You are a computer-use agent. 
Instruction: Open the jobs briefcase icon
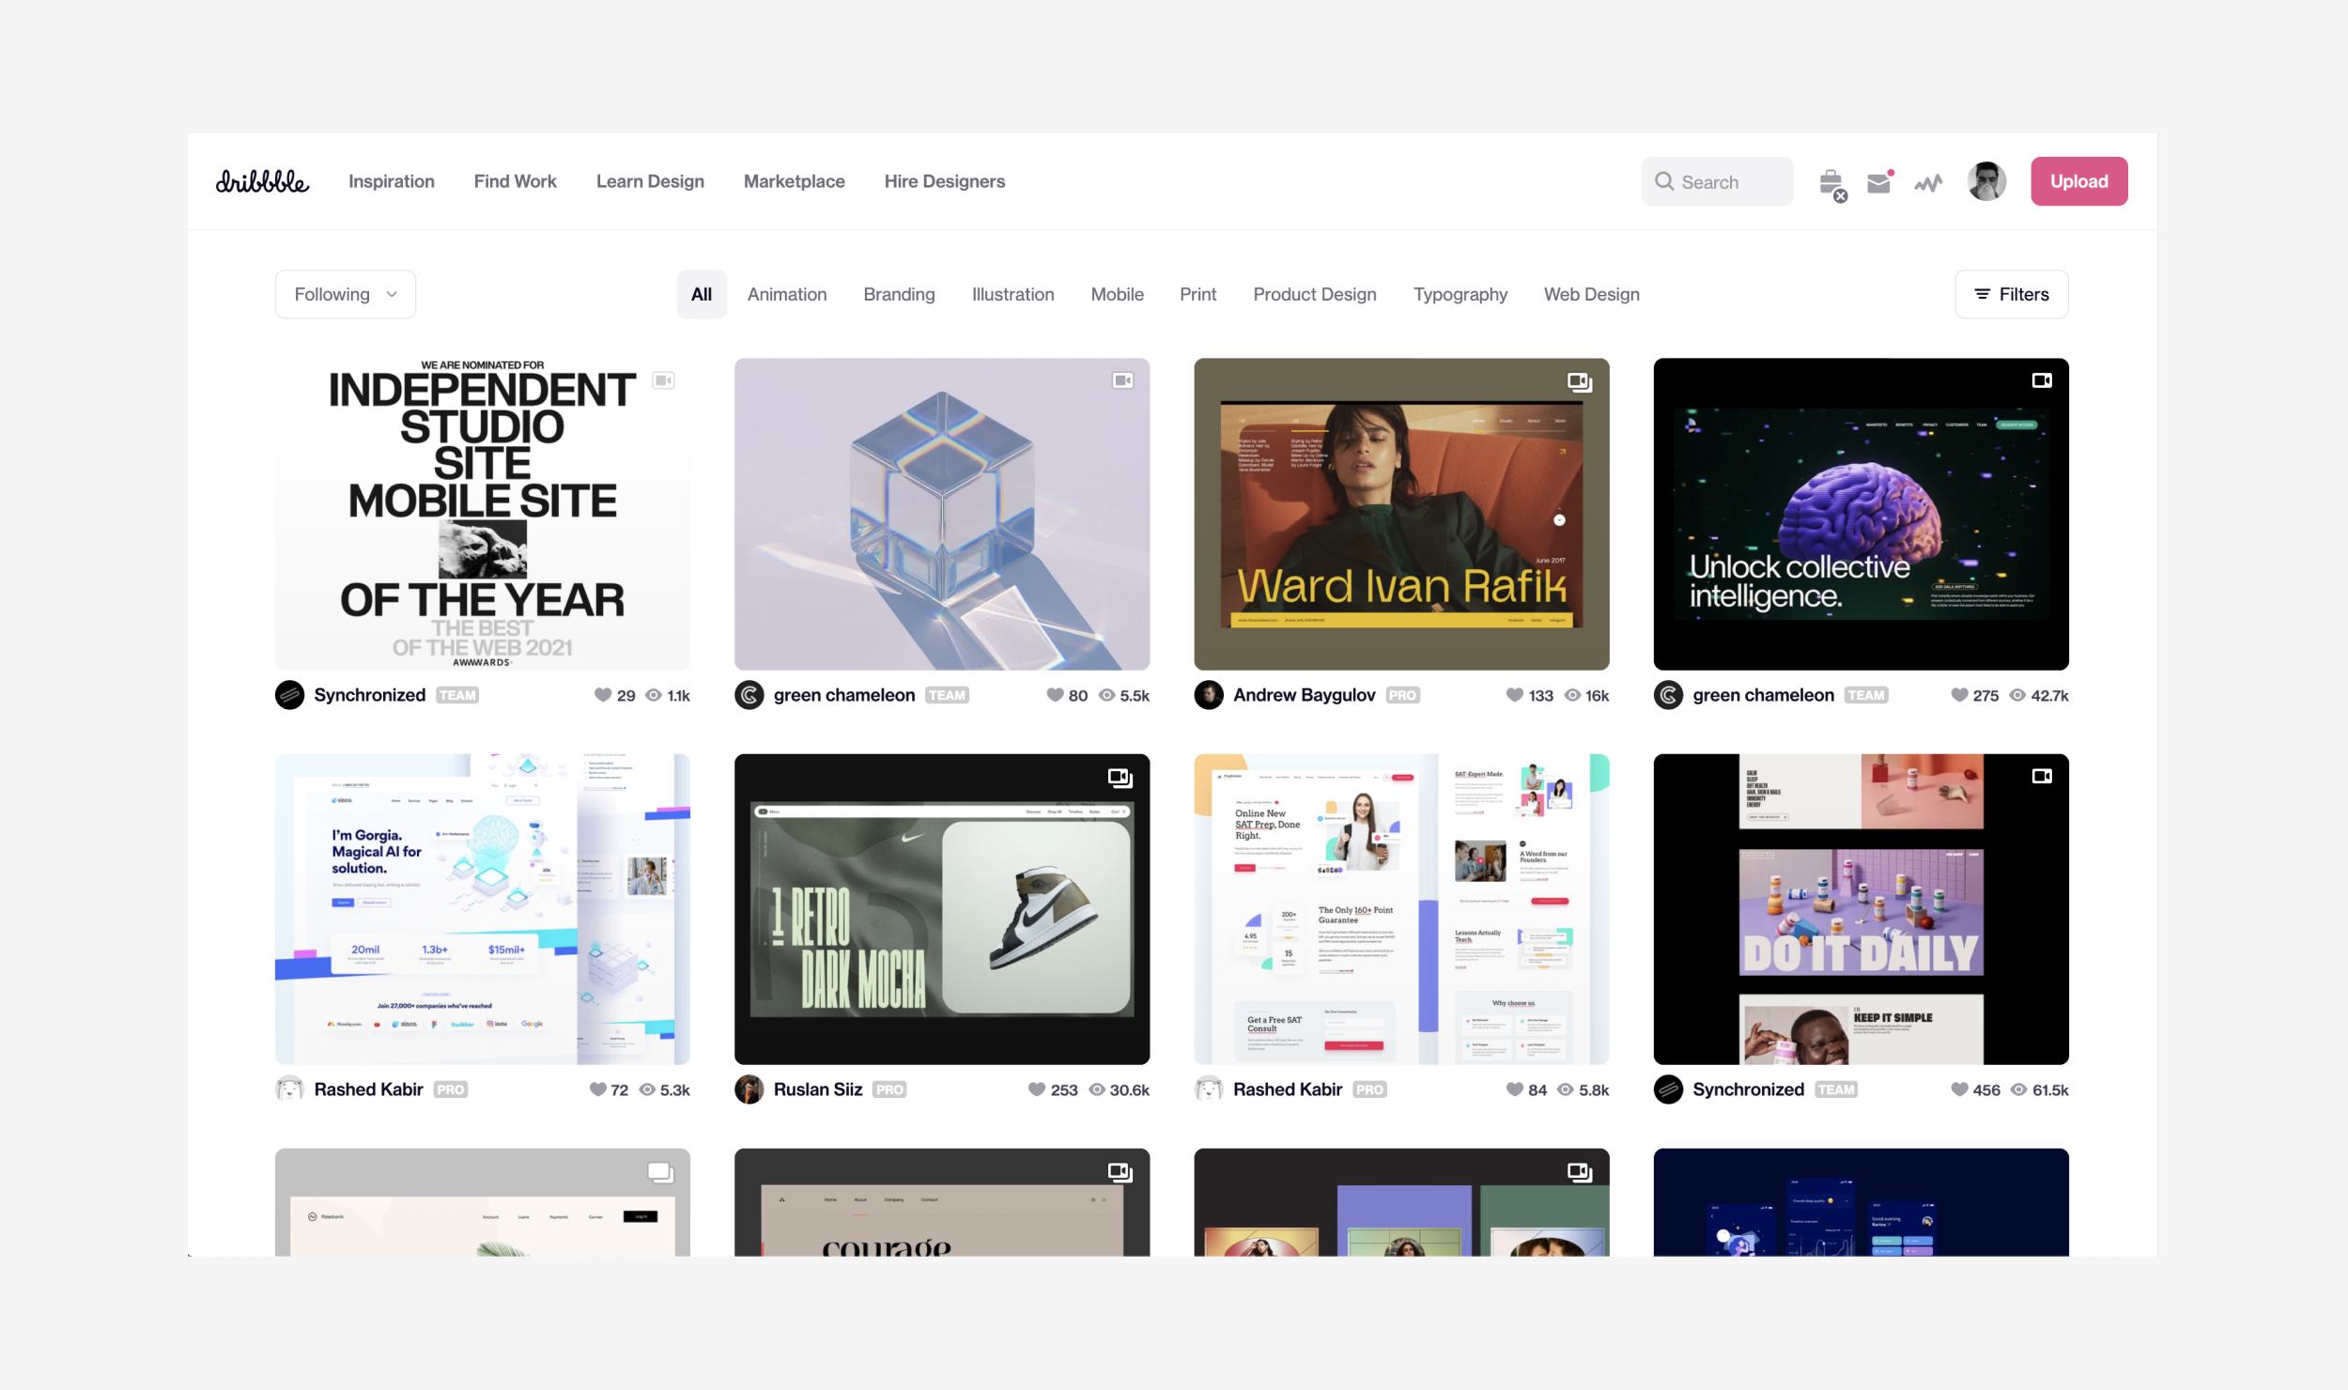(x=1831, y=180)
